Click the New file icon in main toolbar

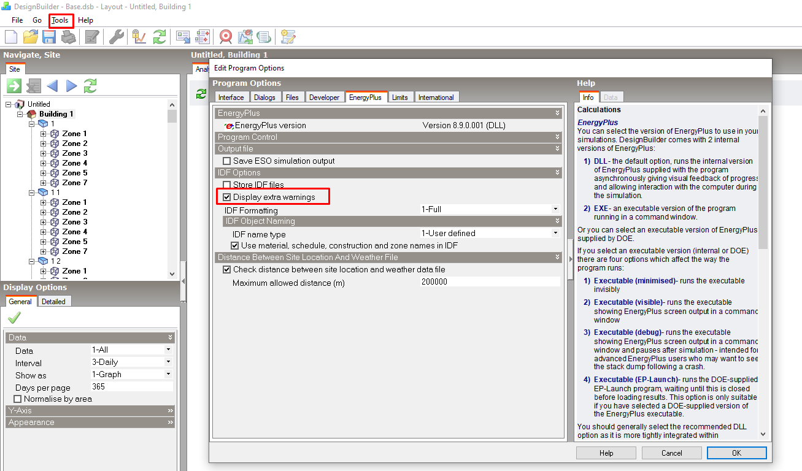click(x=10, y=37)
